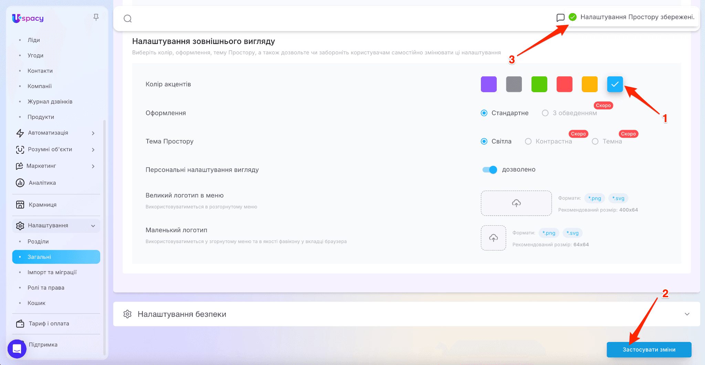Select Контрастна theme radio button

click(528, 141)
